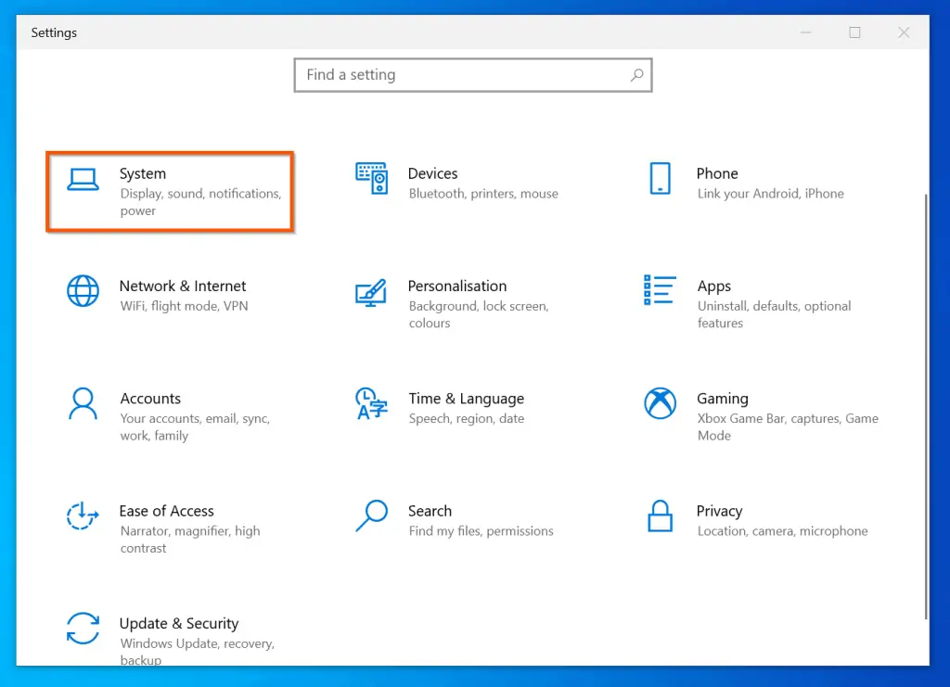
Task: Select the Accounts person icon
Action: point(83,403)
